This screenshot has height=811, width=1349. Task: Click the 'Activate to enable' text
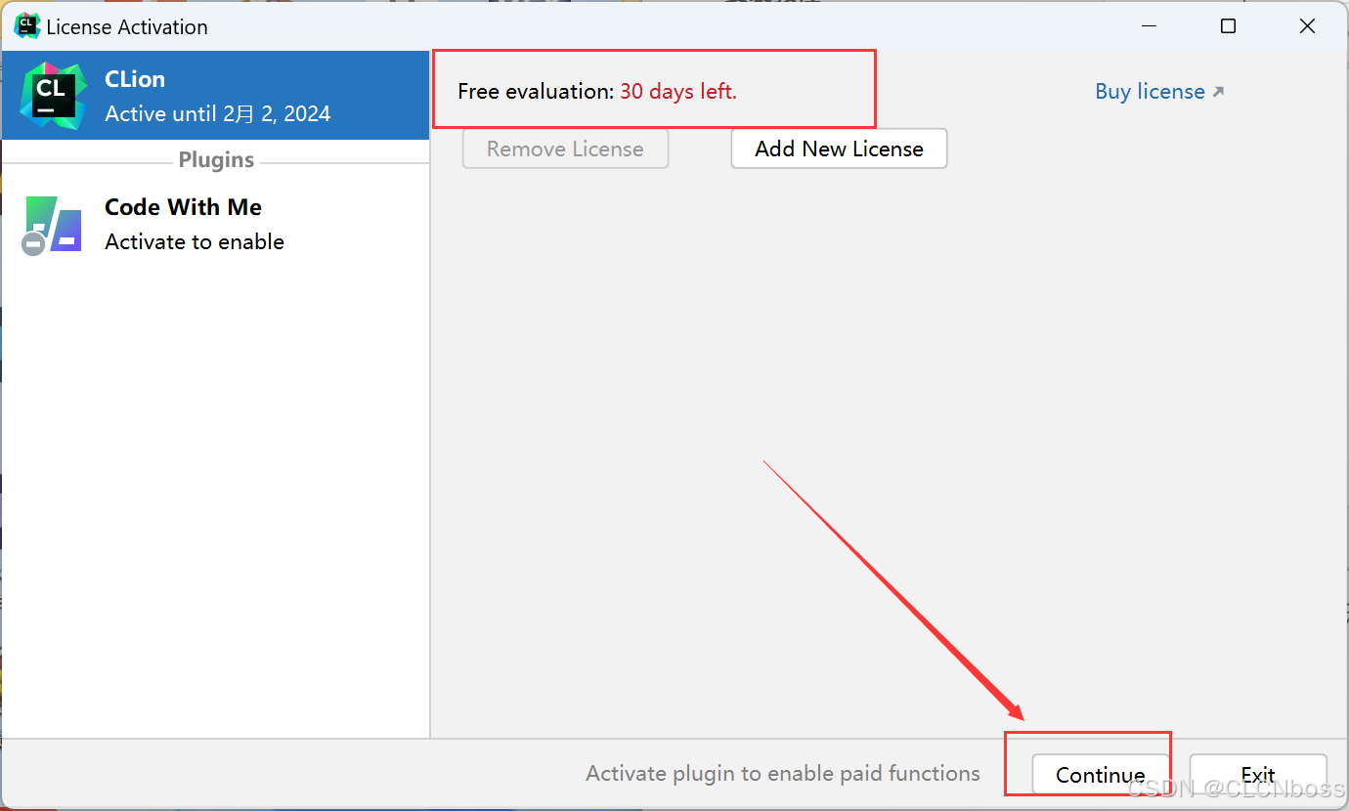click(x=195, y=241)
